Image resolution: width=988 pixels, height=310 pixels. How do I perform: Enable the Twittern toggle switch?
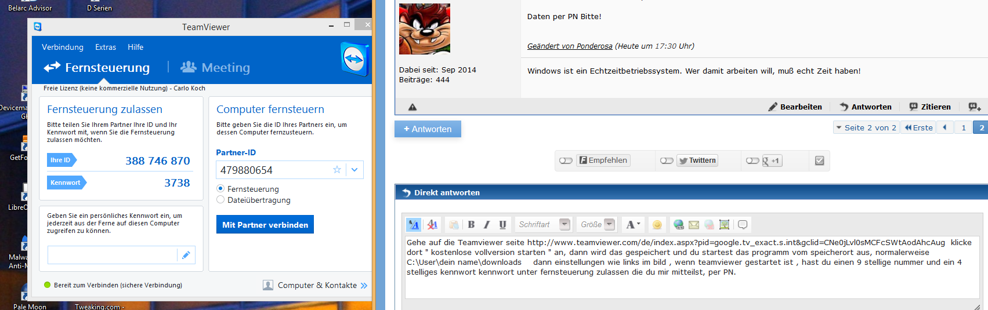coord(667,161)
